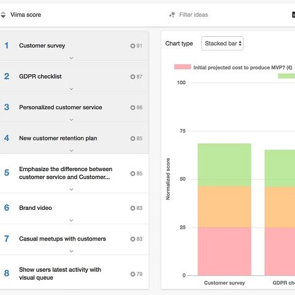
Task: Expand the GDPR checklist idea row
Action: [71, 89]
